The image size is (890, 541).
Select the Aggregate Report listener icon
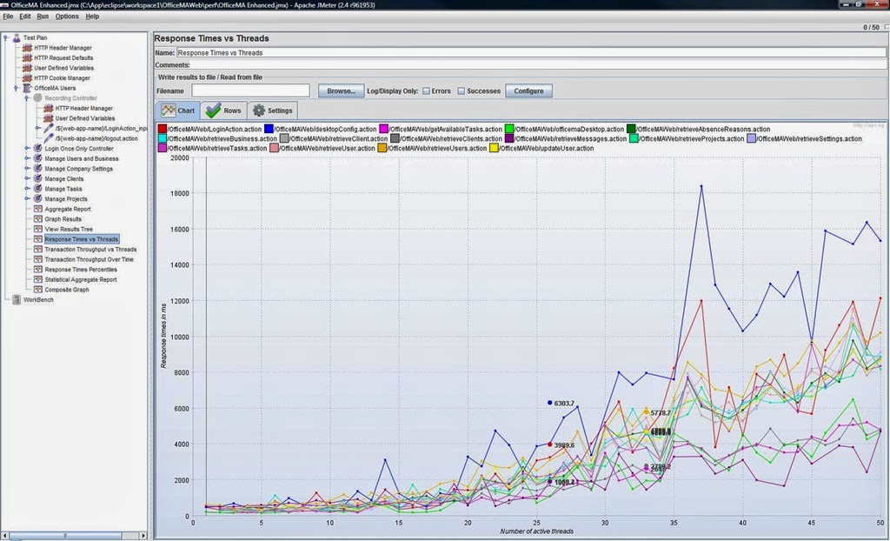[37, 209]
